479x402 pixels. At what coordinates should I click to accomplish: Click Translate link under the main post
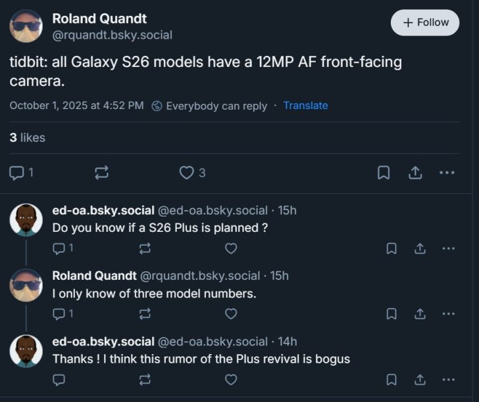pos(305,105)
